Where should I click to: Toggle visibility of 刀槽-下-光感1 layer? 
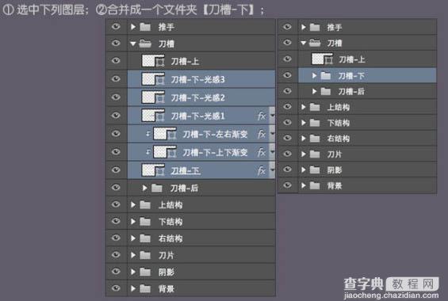116,115
